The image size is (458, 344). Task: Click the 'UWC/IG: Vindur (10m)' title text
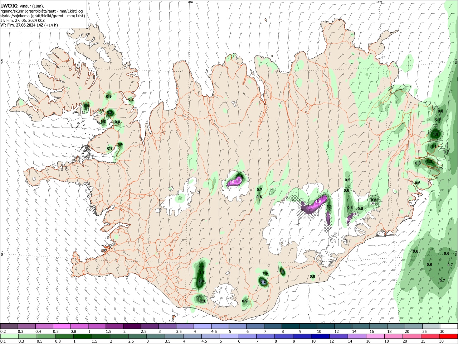[22, 6]
